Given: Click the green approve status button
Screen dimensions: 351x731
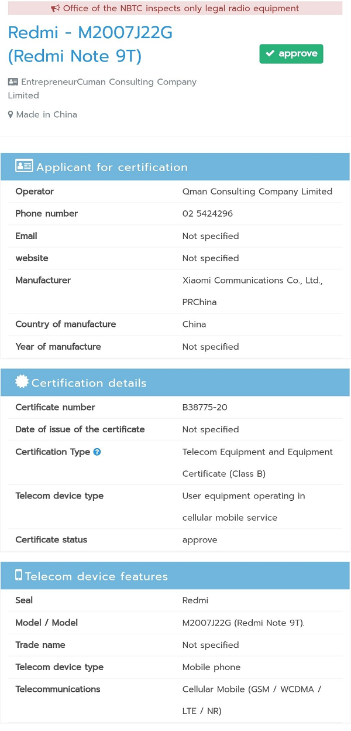Looking at the screenshot, I should (x=291, y=53).
